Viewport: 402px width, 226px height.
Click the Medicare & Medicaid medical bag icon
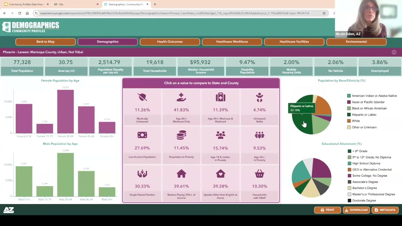coord(220,97)
